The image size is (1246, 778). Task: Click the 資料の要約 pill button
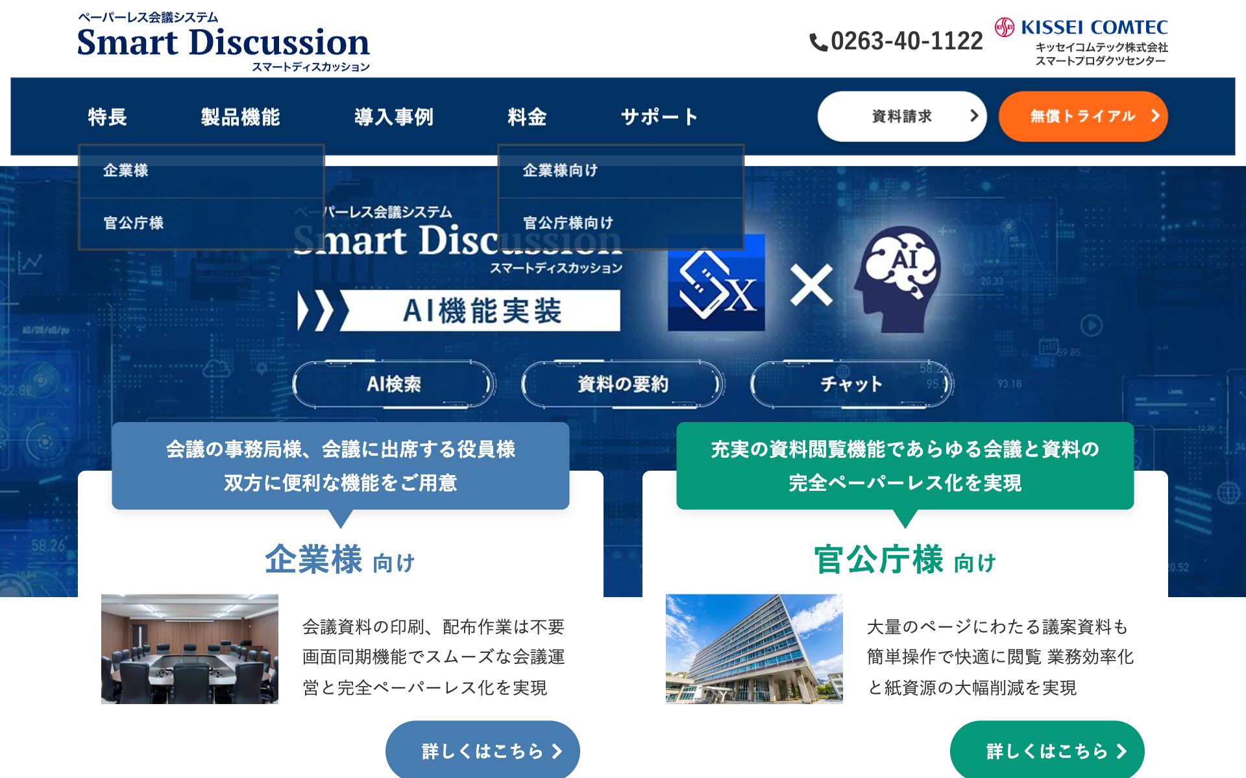point(623,384)
